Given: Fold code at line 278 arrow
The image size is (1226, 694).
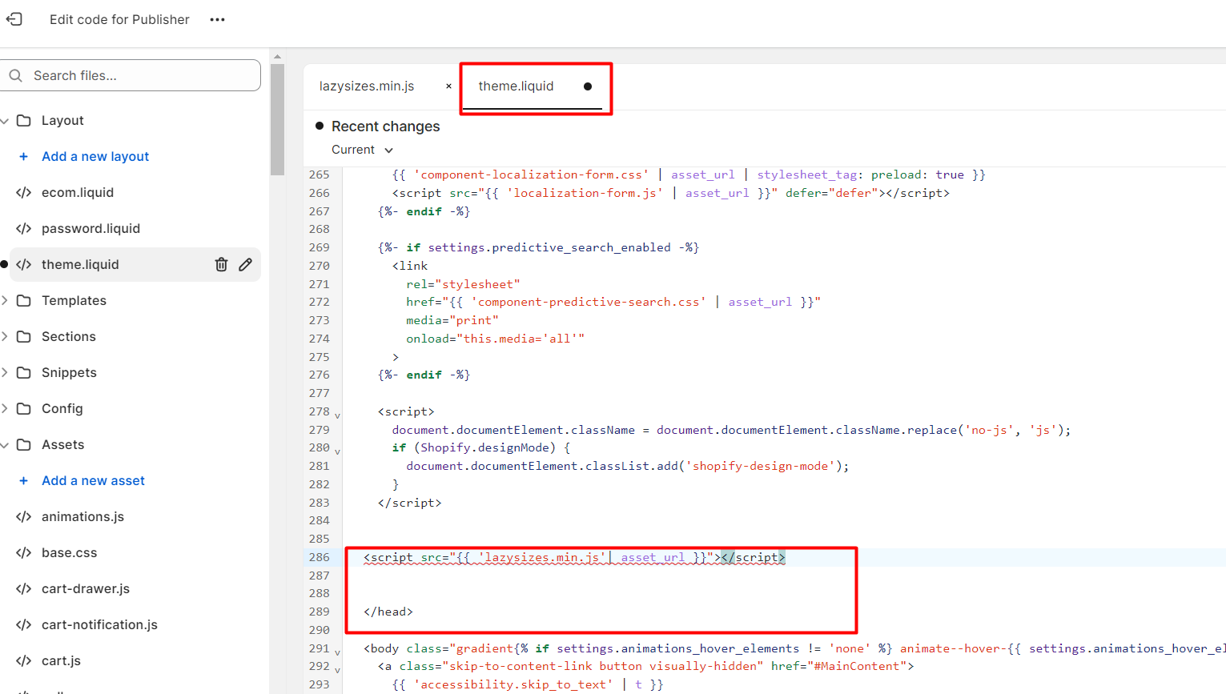Looking at the screenshot, I should 337,415.
